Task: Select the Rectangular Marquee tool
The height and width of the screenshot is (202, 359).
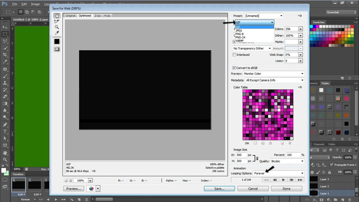Action: coord(5,34)
